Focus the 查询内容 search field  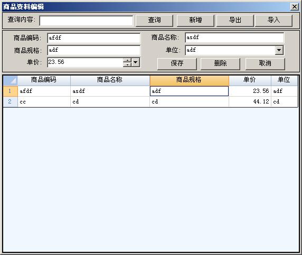(86, 21)
